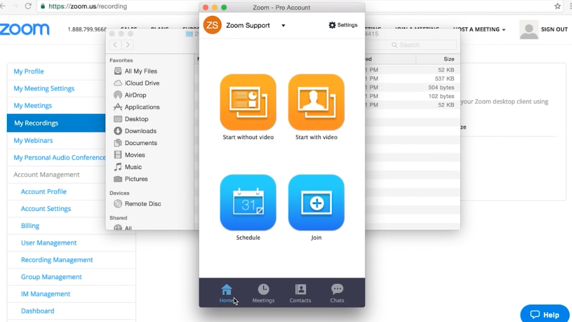Screen dimensions: 572x322
Task: Click the Join meeting icon
Action: (316, 203)
